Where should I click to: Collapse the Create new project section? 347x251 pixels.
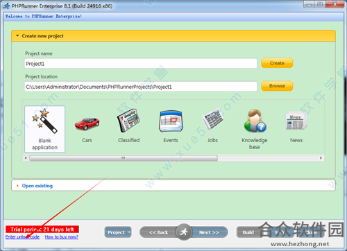coord(17,36)
